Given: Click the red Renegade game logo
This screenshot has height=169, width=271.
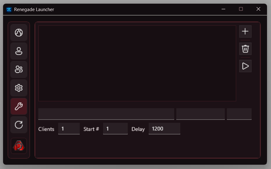Looking at the screenshot, I should click(19, 146).
